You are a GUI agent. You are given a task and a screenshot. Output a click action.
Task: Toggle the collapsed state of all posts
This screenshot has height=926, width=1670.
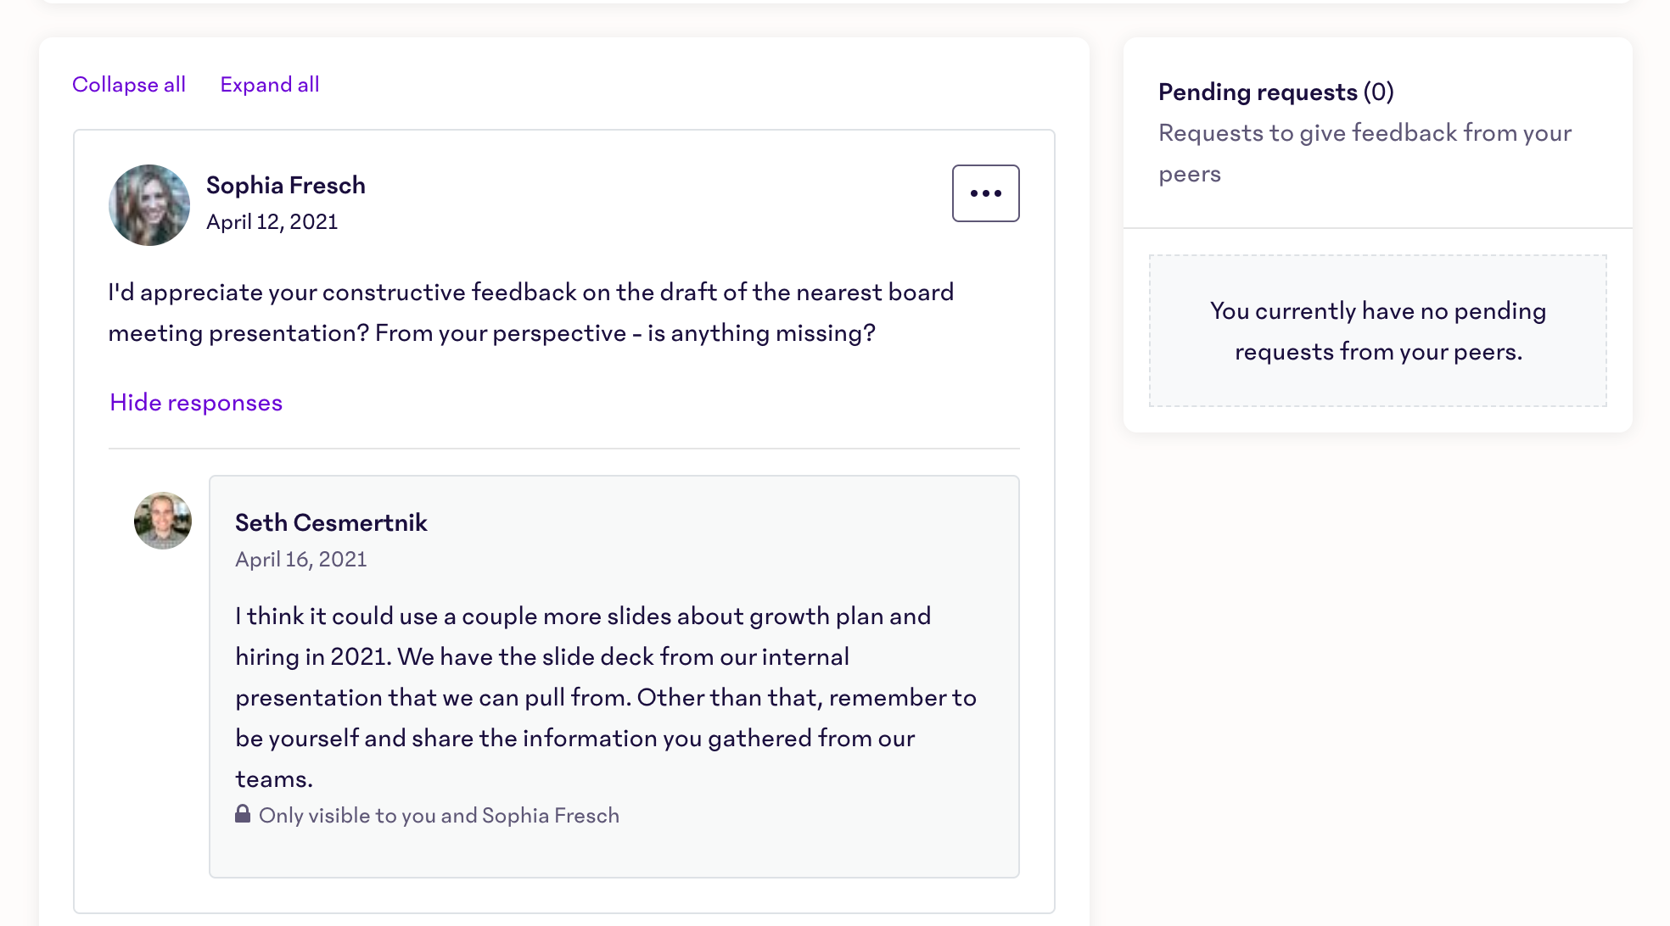coord(129,84)
